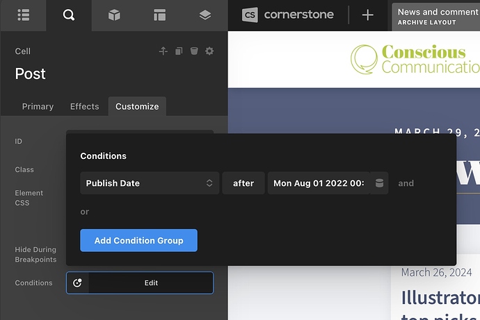Open the Layout templates icon
The width and height of the screenshot is (480, 320).
click(x=160, y=15)
